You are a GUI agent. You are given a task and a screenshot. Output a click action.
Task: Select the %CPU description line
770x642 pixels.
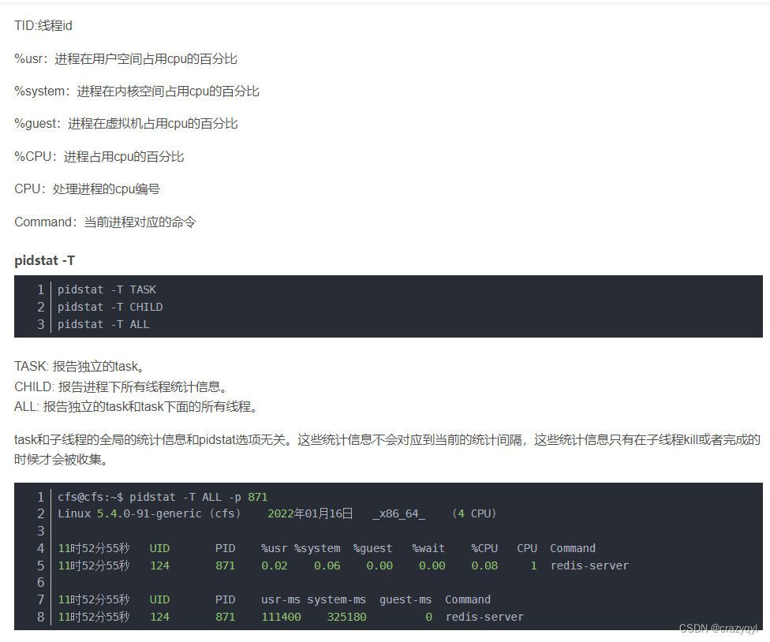pyautogui.click(x=99, y=156)
